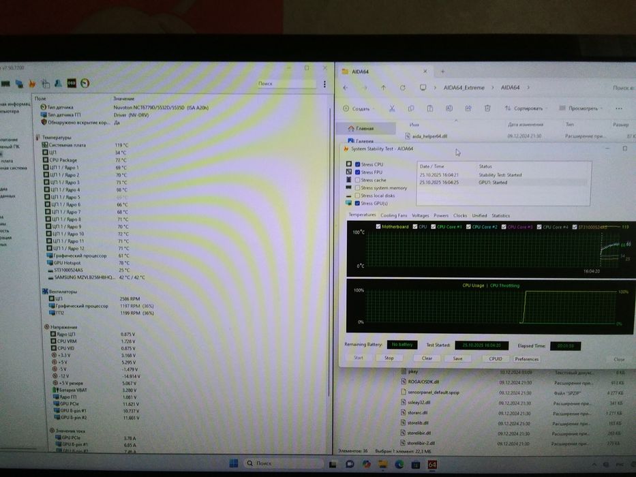Open Explorer's See more three-dot menu

(618, 108)
